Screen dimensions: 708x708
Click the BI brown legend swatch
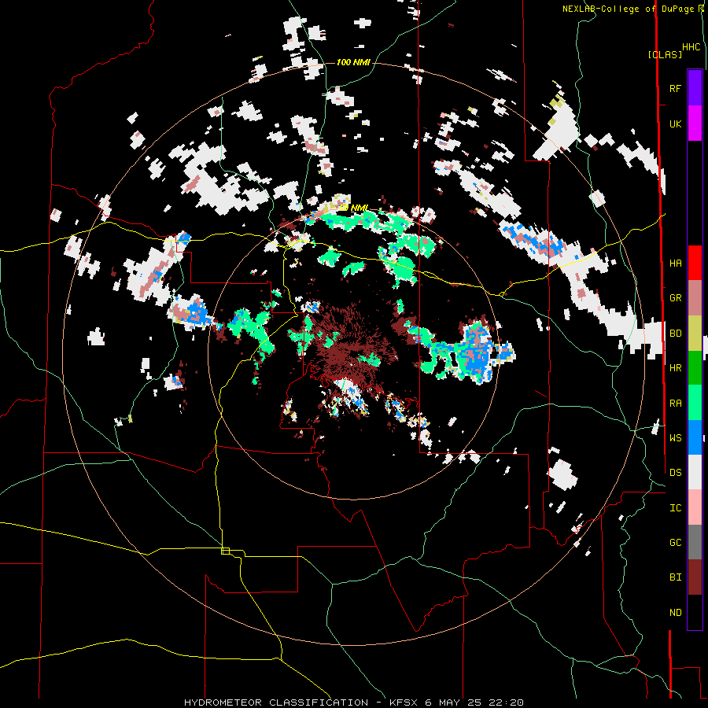695,577
